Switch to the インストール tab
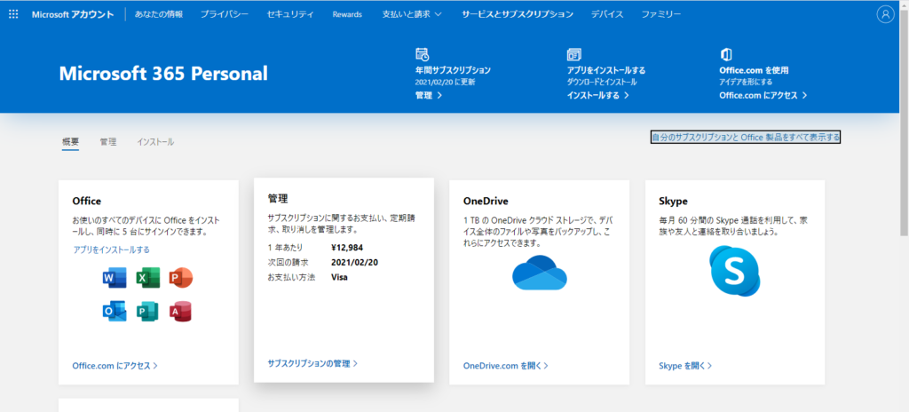Image resolution: width=909 pixels, height=412 pixels. (155, 141)
